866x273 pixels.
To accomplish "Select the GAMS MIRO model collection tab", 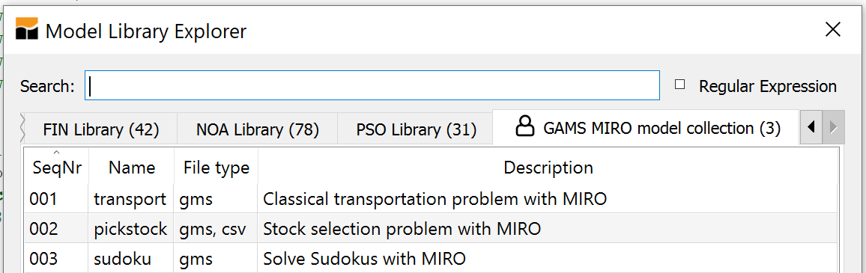I will click(x=647, y=128).
